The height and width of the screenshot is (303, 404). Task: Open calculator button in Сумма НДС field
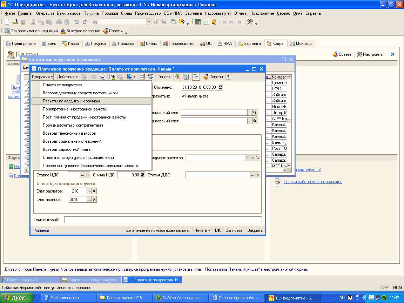[142, 175]
